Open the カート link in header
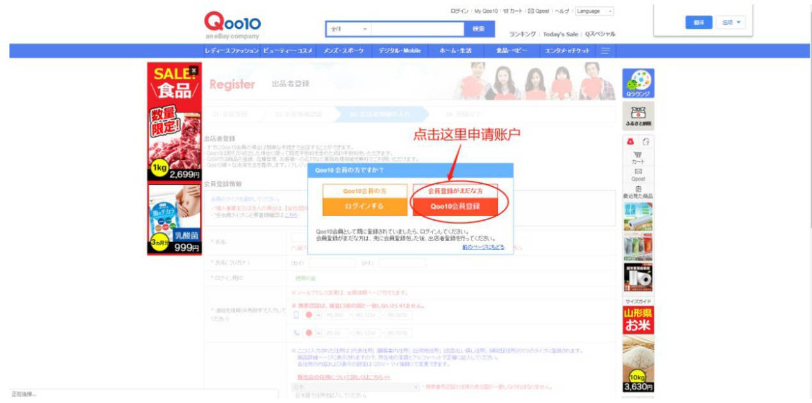This screenshot has height=403, width=812. (513, 11)
